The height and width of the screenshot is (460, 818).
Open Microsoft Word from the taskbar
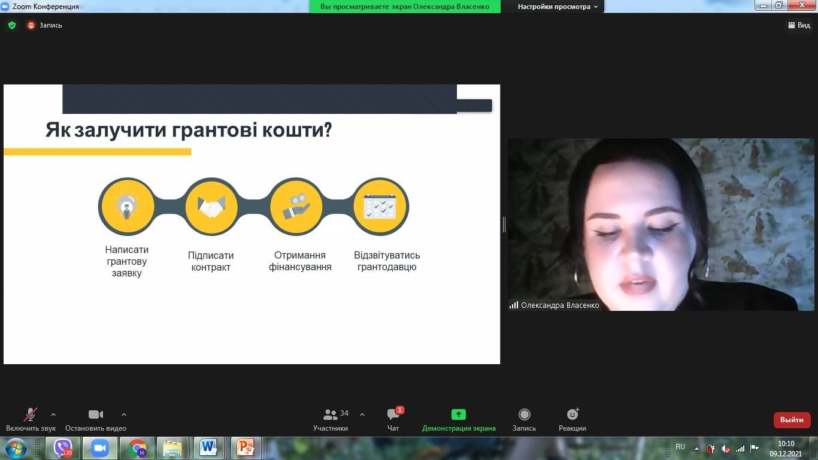pos(208,448)
